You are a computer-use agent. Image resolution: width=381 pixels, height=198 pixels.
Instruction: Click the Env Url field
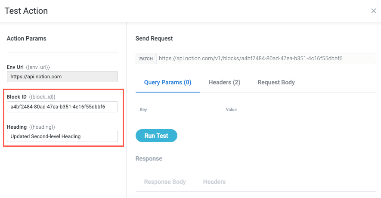tap(62, 77)
